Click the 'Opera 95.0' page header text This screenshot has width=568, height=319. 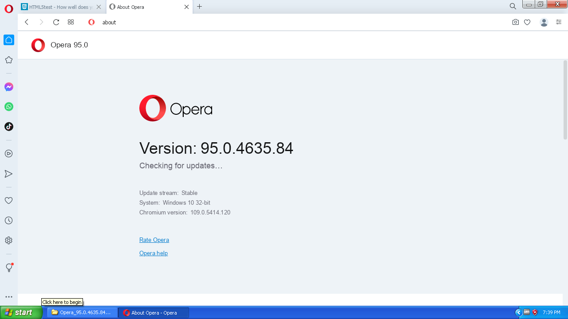[69, 45]
